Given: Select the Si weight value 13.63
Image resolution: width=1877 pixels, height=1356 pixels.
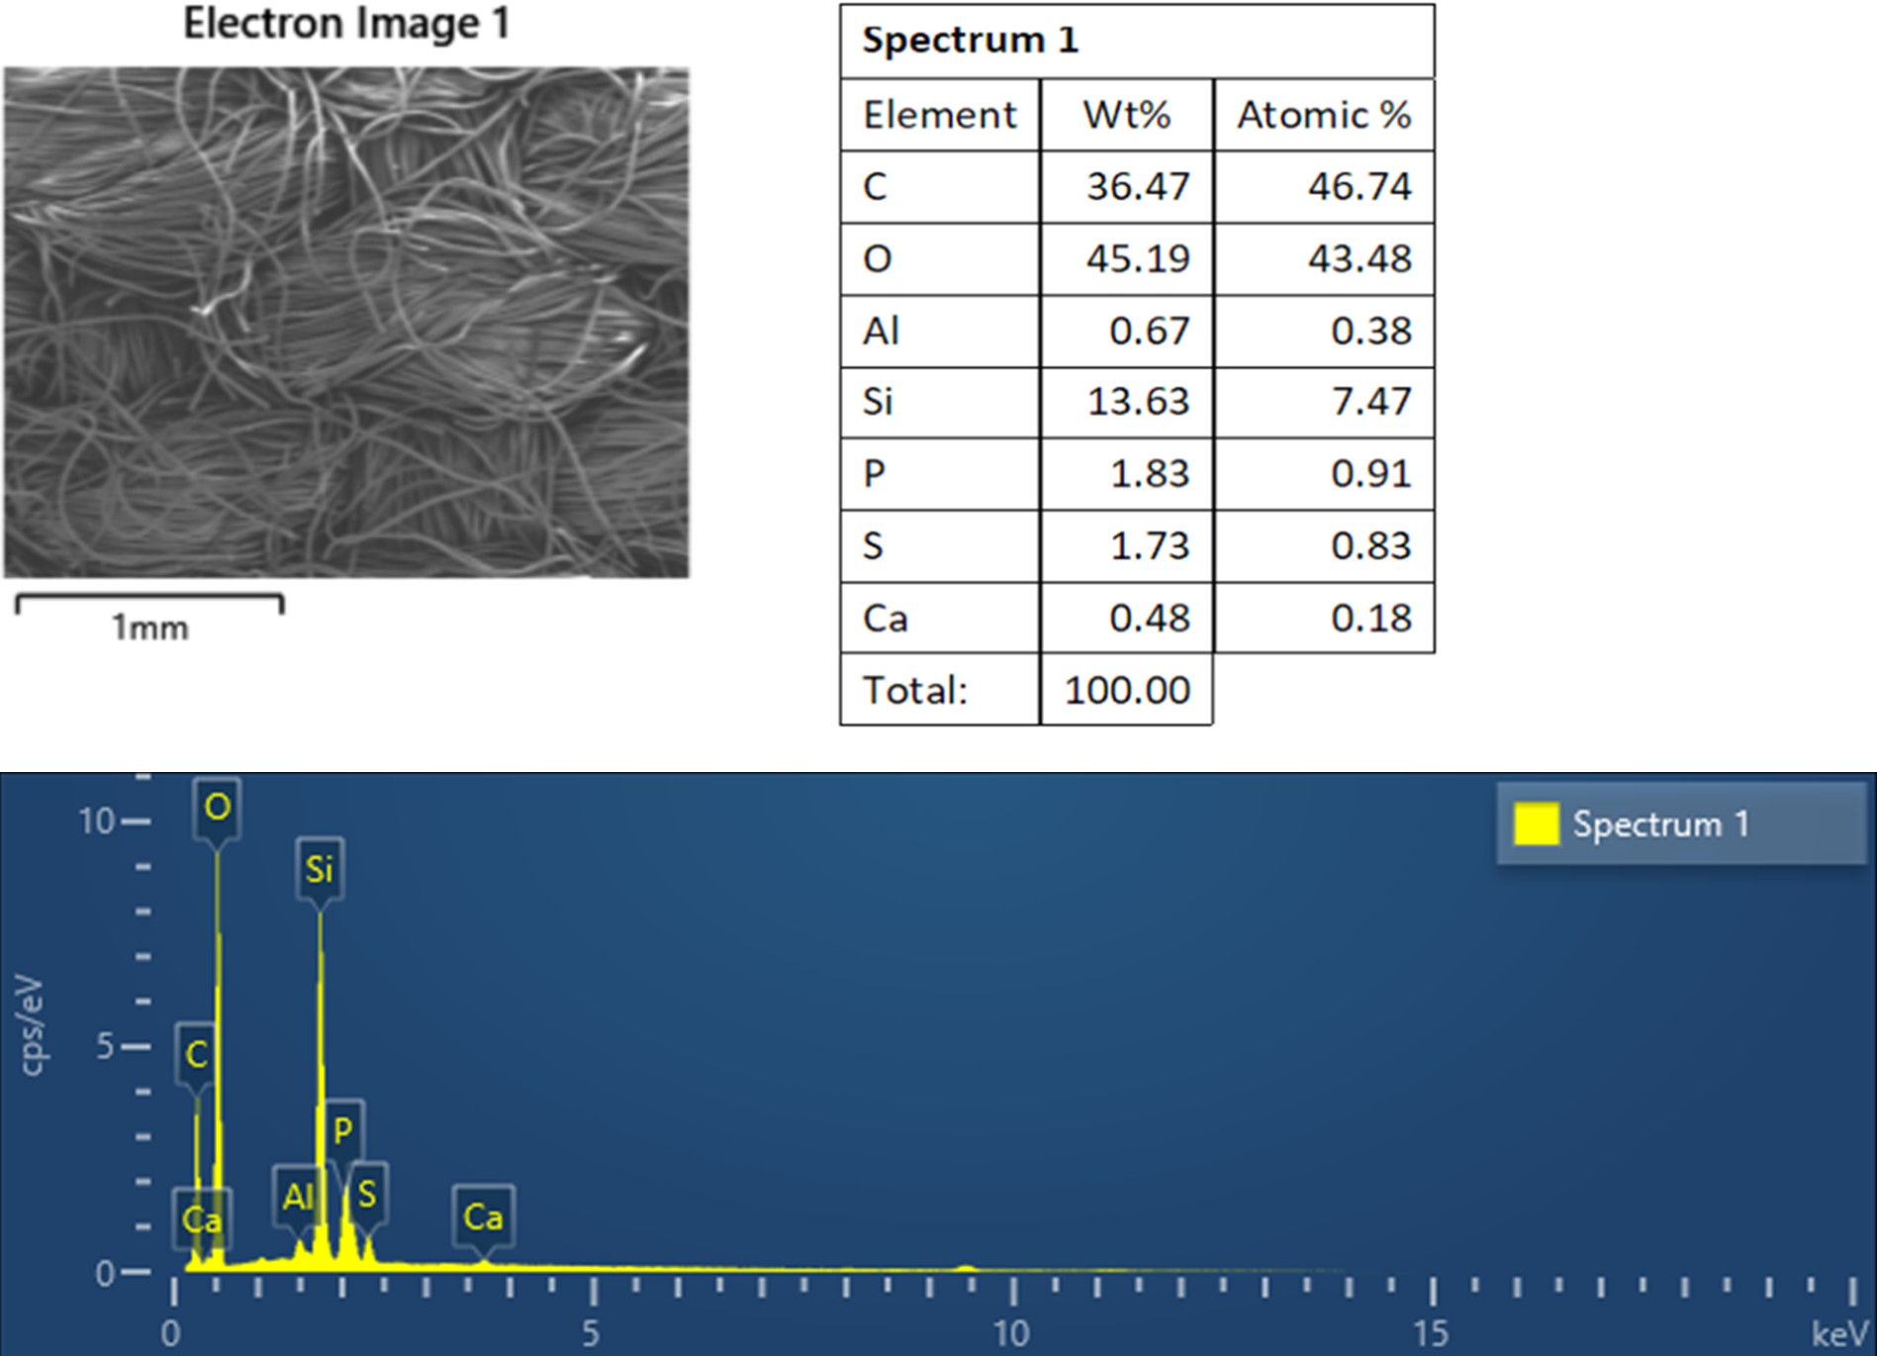Looking at the screenshot, I should 1137,402.
